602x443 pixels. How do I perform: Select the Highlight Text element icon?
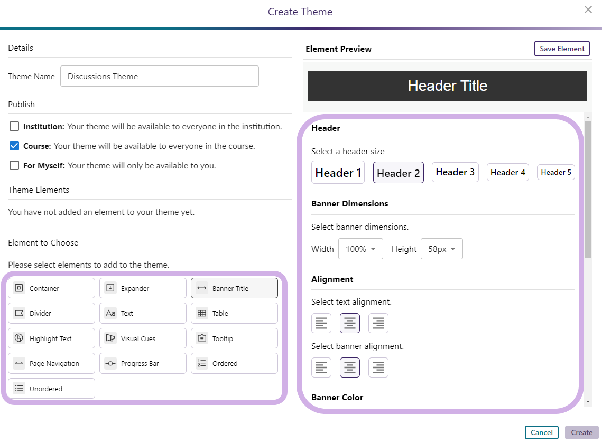tap(19, 338)
